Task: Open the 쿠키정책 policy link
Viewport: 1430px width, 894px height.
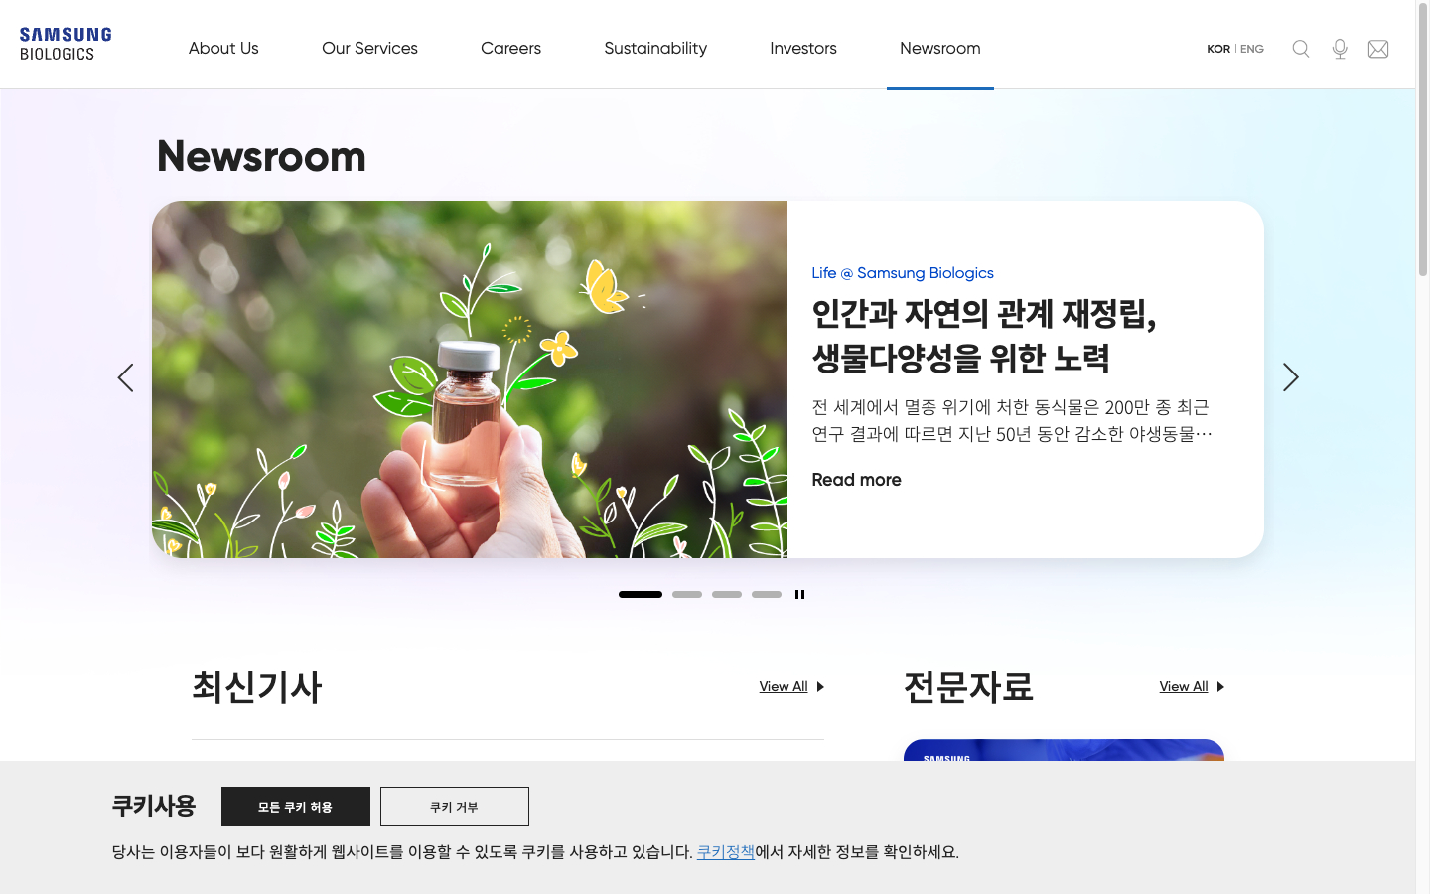Action: [726, 852]
